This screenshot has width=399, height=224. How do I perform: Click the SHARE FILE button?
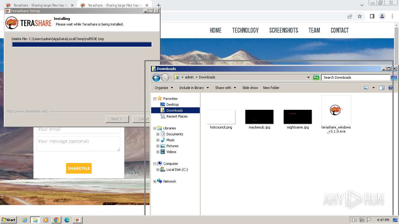[79, 168]
